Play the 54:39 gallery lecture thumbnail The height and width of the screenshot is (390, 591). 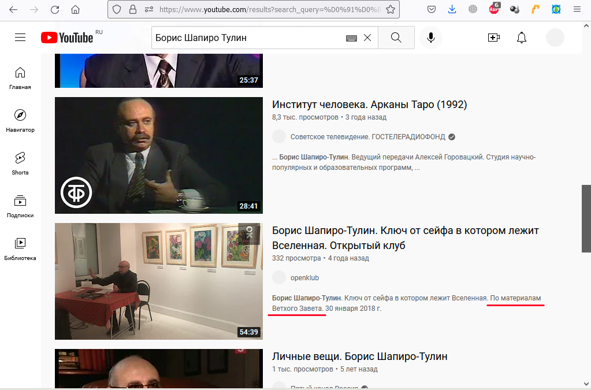(159, 281)
